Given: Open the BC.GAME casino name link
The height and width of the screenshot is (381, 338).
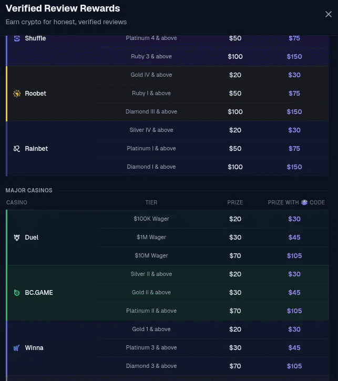Looking at the screenshot, I should pyautogui.click(x=39, y=293).
